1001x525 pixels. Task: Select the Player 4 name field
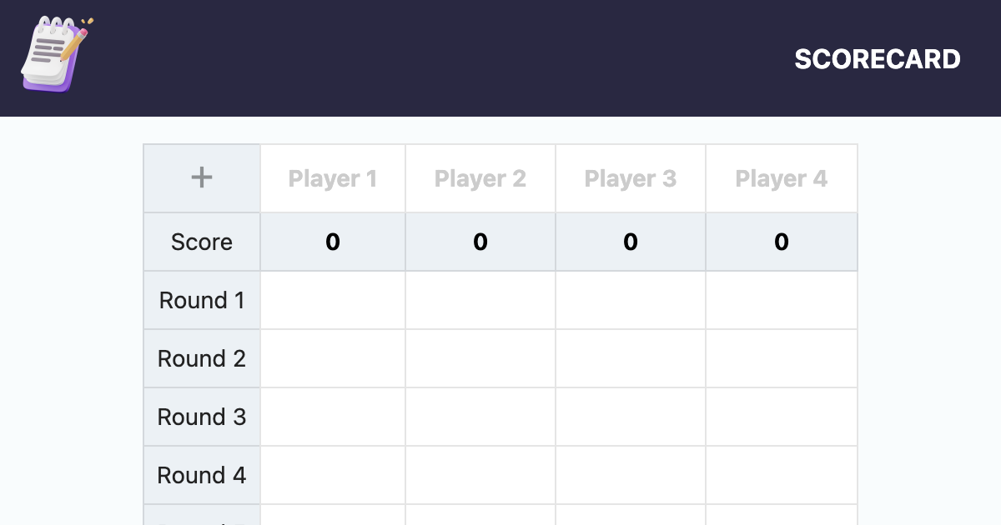(x=781, y=178)
